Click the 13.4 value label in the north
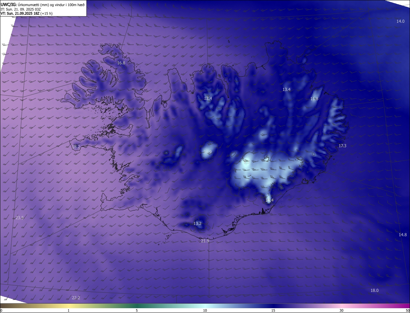This screenshot has height=313, width=410. (x=286, y=89)
